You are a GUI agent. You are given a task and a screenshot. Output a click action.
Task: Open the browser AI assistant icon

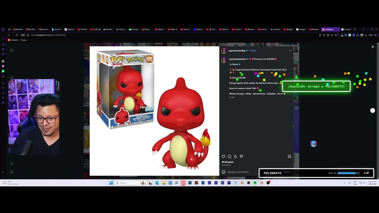[370, 35]
